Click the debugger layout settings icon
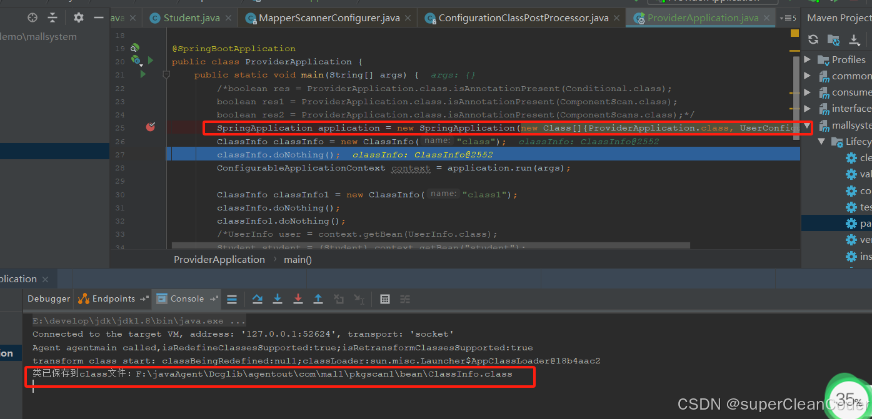This screenshot has height=419, width=872. 404,298
